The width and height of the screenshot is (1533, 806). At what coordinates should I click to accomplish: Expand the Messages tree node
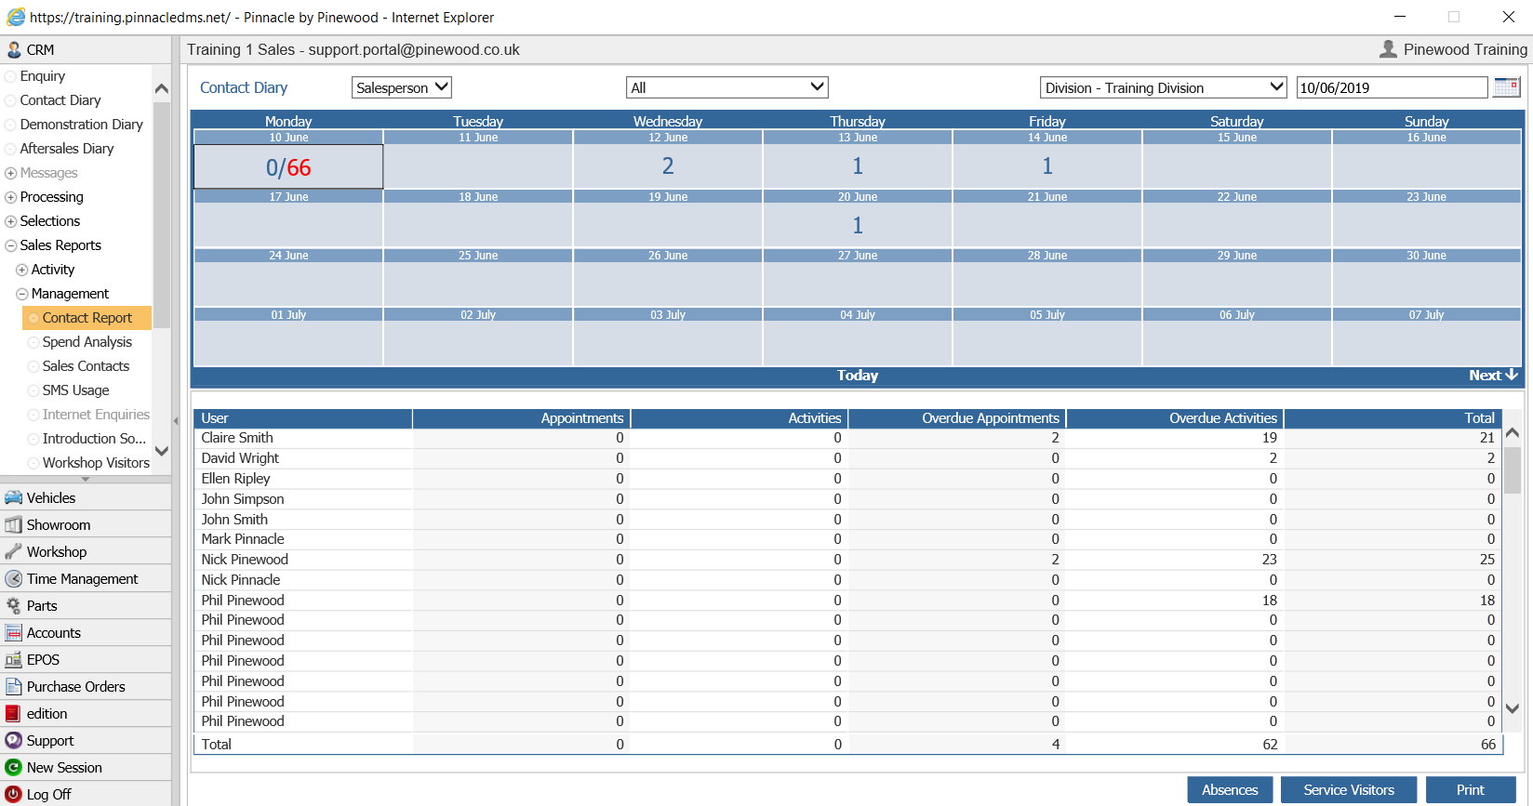click(11, 173)
